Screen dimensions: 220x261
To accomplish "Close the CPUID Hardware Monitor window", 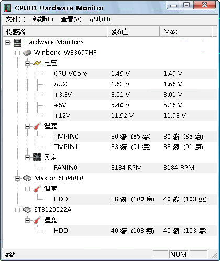I will 204,5.
